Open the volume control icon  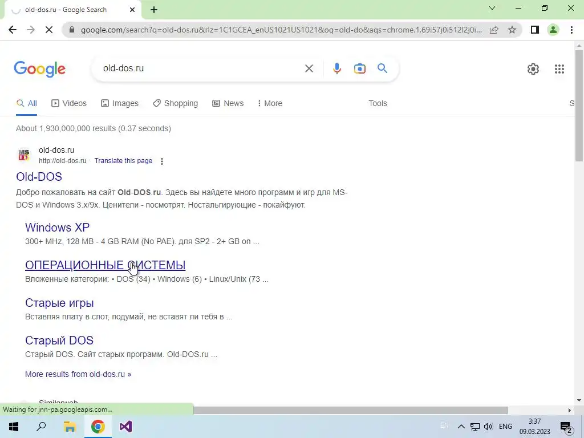[x=488, y=427]
